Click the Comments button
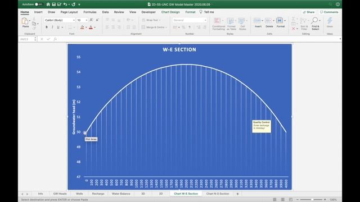This screenshot has height=202, width=360. 329,12
